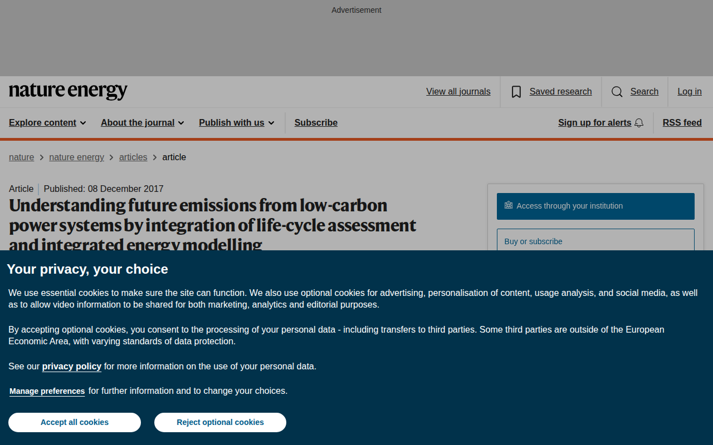Open Manage preferences for cookies
Screen dimensions: 713x445
point(47,391)
